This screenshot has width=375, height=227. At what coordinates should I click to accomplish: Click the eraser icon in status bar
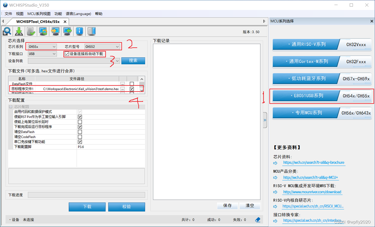[257, 219]
